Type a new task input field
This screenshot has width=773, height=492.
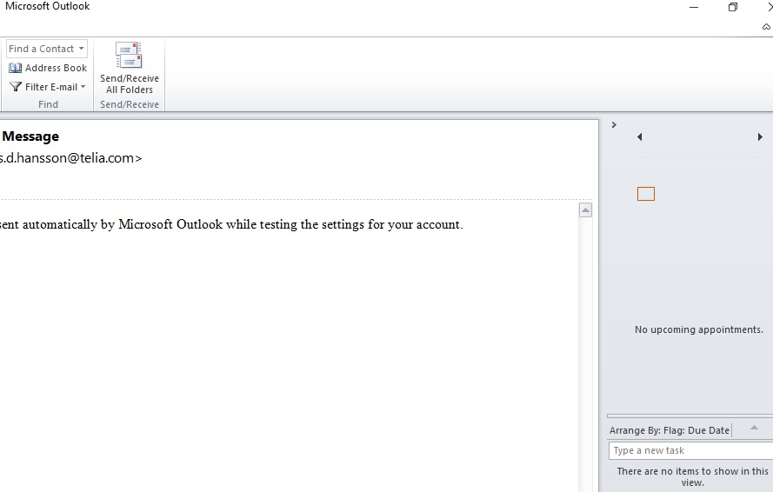(x=690, y=450)
